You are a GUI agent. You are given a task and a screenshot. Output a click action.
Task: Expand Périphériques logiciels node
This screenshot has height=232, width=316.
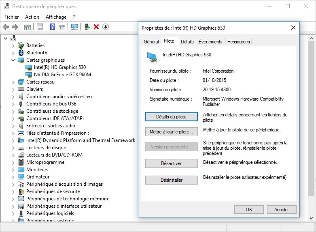(x=13, y=213)
